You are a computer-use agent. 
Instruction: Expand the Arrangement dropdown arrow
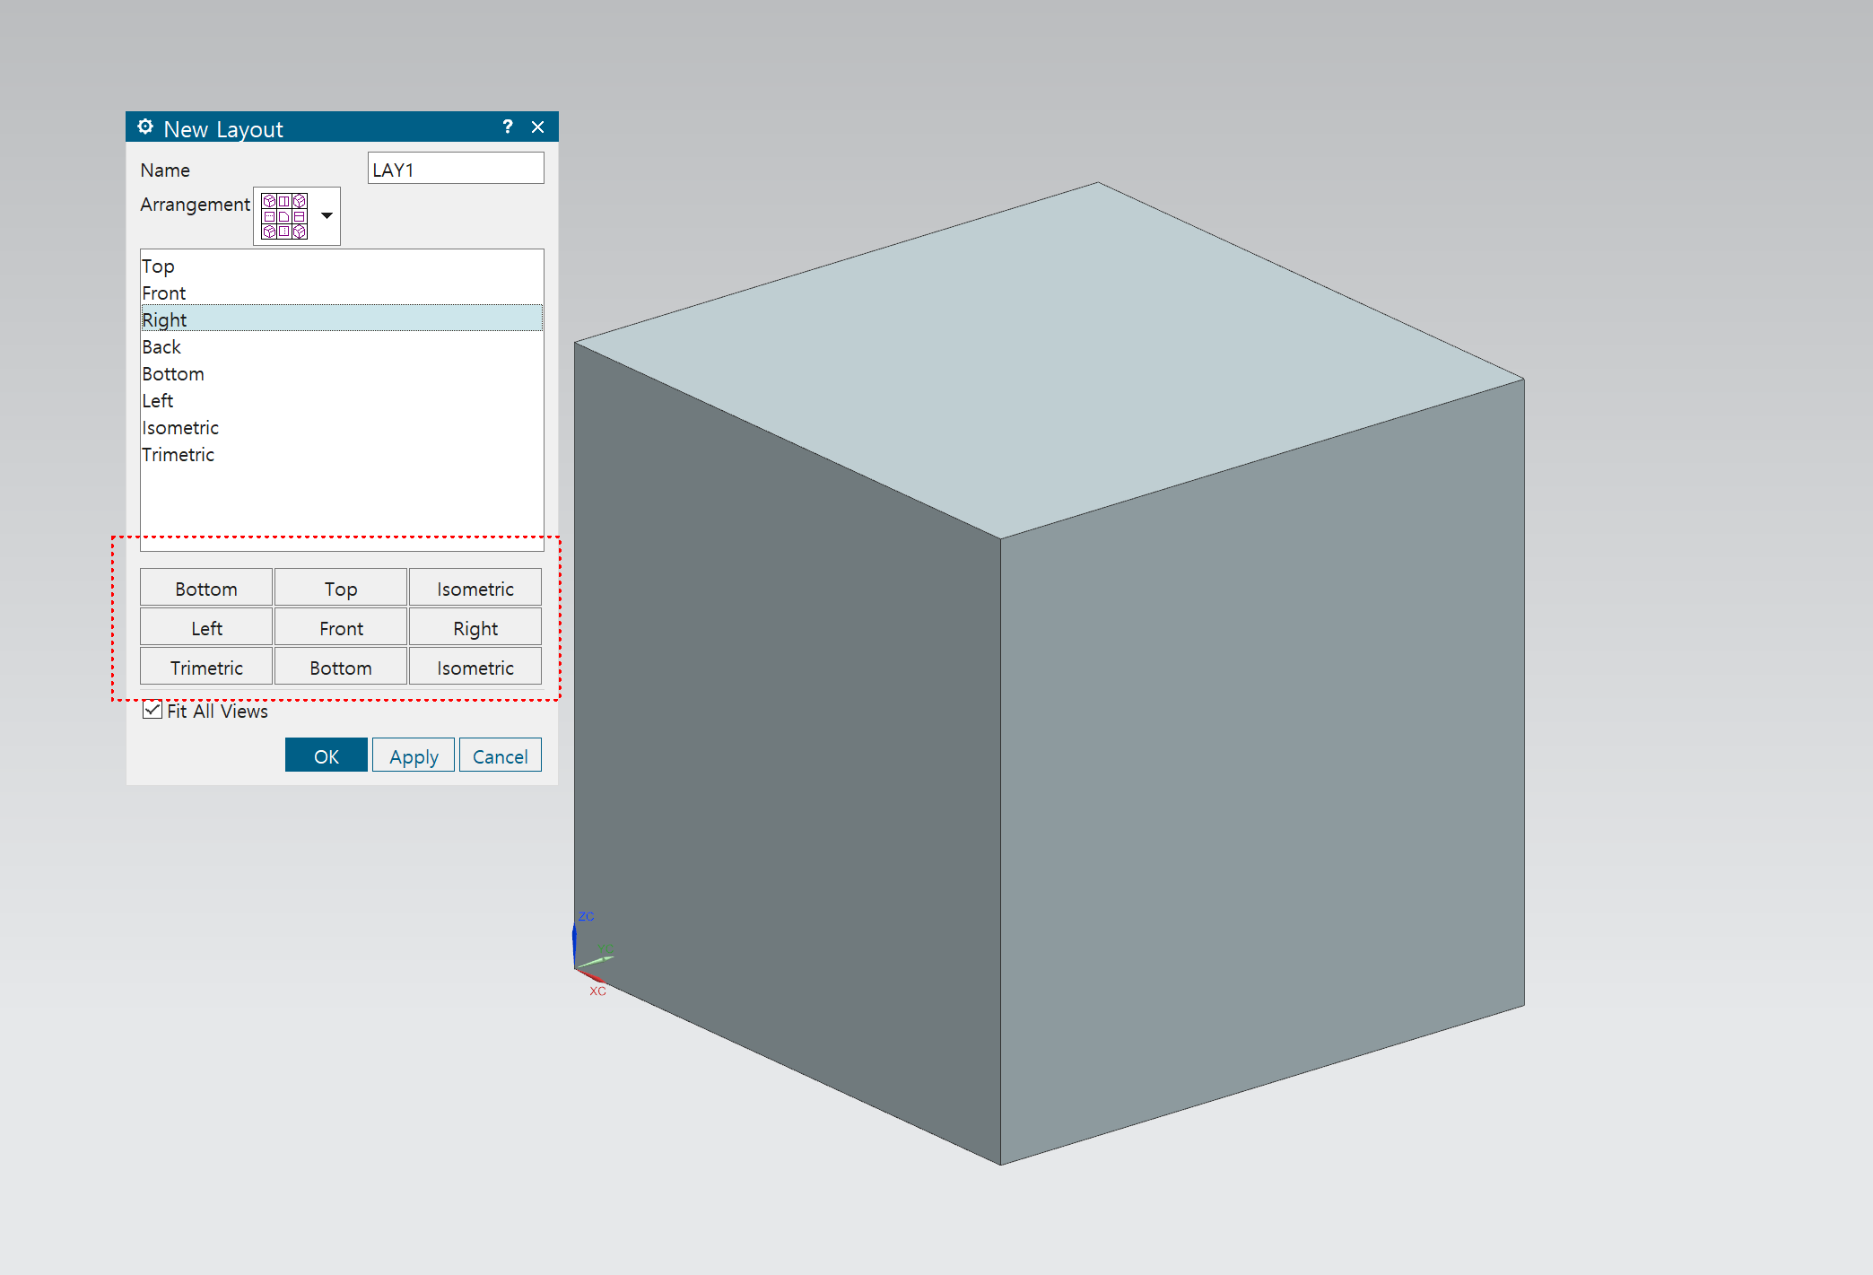[x=327, y=215]
